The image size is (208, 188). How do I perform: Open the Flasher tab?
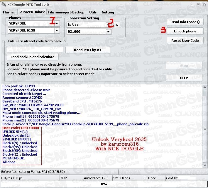coord(9,12)
